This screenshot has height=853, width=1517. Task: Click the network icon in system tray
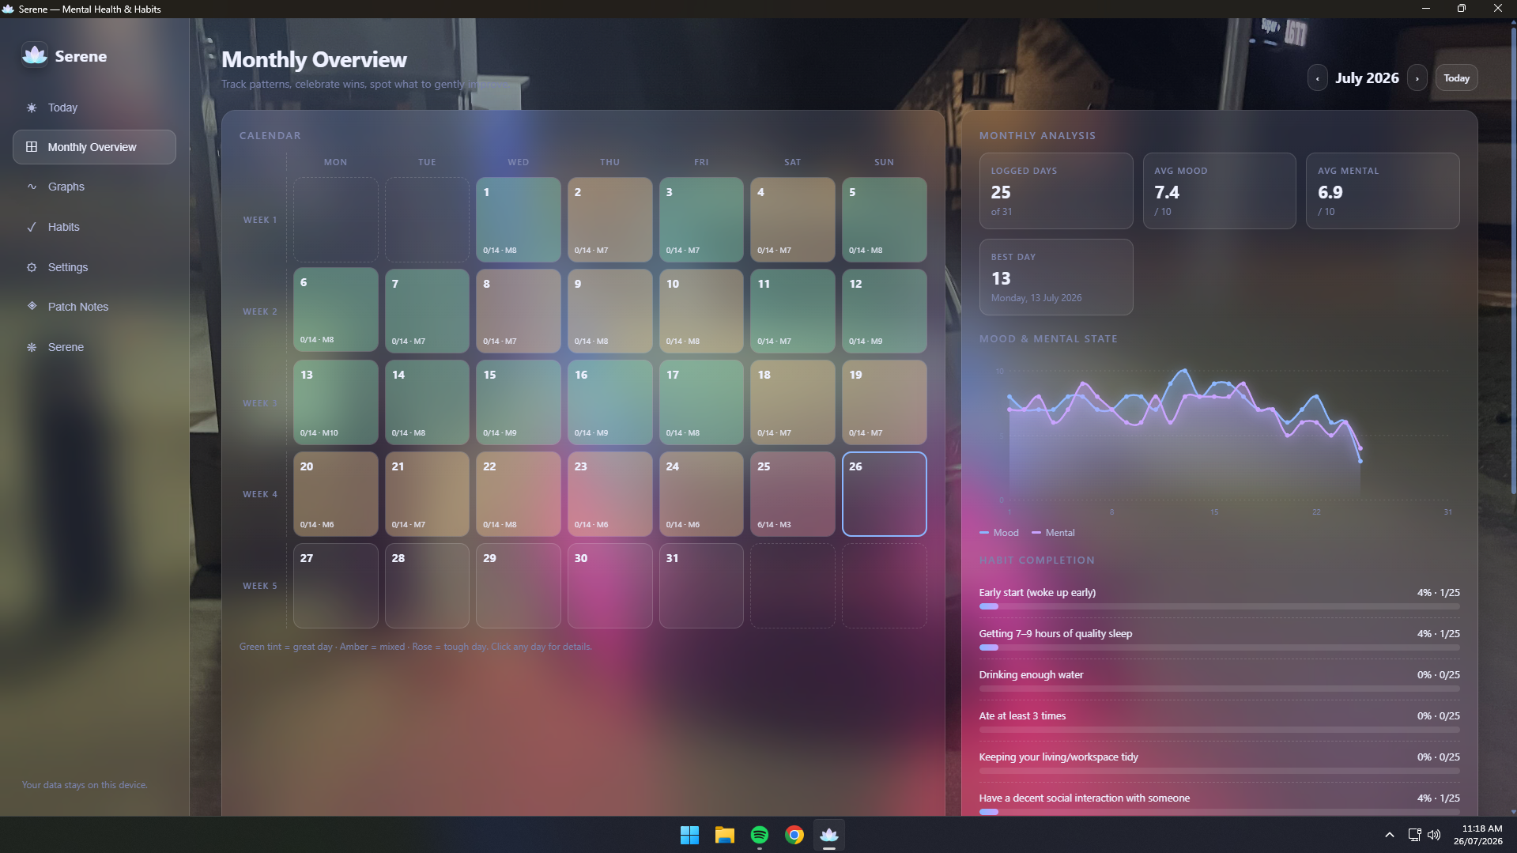tap(1414, 835)
